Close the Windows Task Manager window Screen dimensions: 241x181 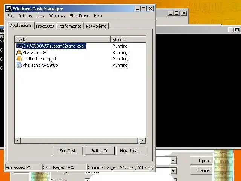(151, 9)
